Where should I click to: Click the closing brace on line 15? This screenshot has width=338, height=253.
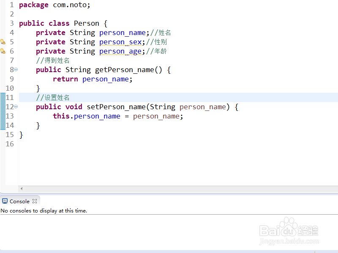(21, 135)
